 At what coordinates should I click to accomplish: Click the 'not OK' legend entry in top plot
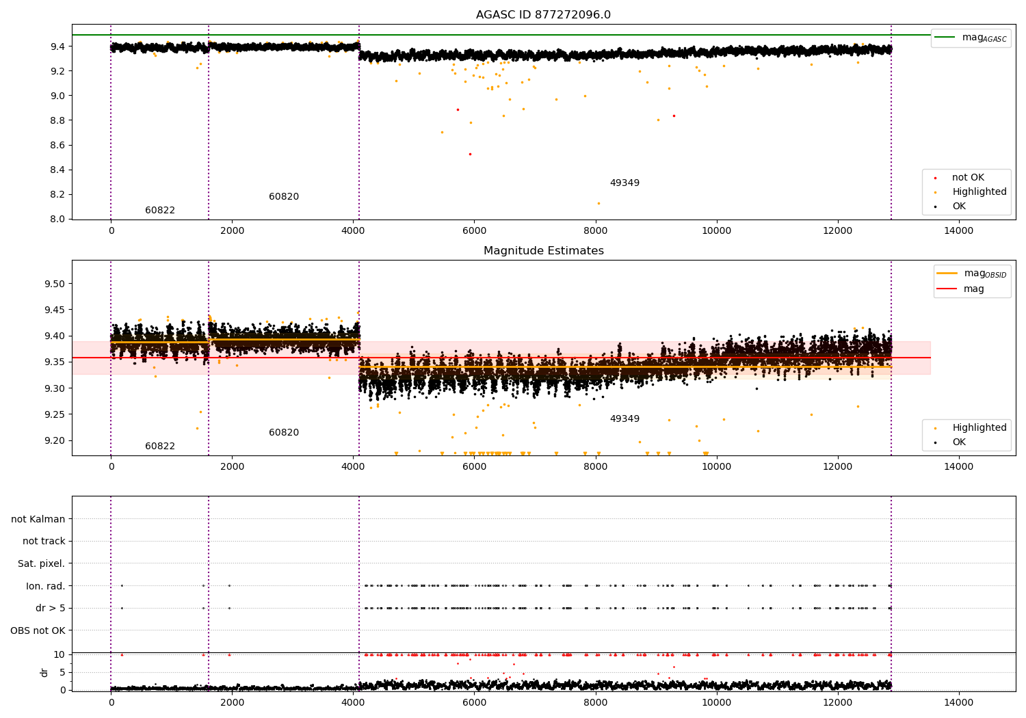coord(968,178)
